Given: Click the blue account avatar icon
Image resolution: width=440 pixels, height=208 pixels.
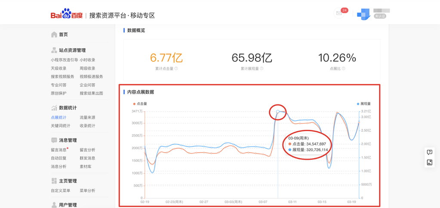Looking at the screenshot, I should [363, 14].
